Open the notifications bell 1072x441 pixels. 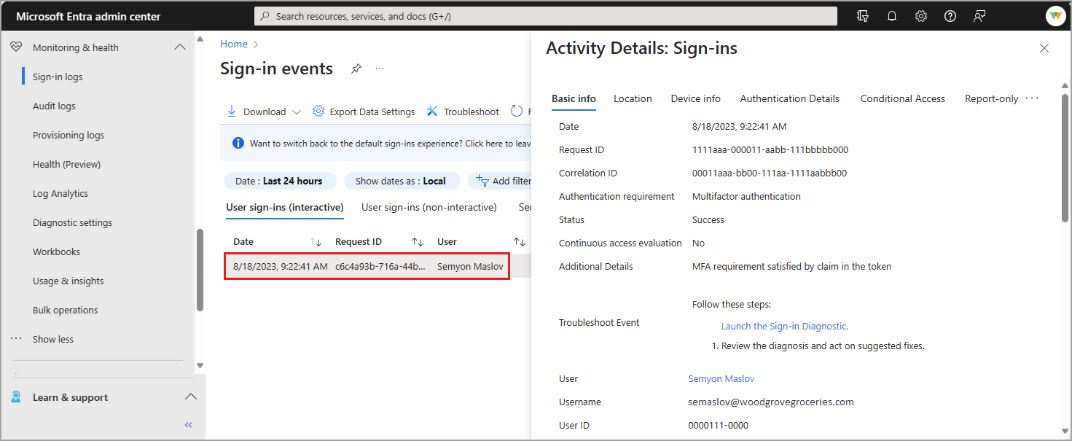click(892, 16)
